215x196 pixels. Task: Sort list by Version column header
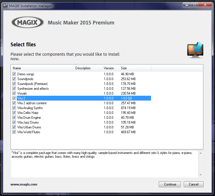[x=110, y=68]
